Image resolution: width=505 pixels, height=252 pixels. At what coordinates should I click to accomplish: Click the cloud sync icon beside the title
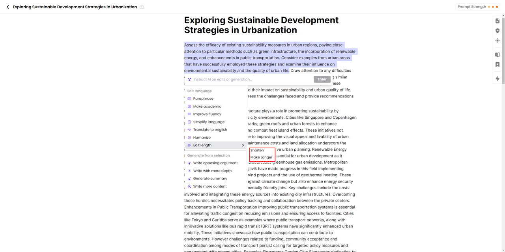click(x=142, y=7)
